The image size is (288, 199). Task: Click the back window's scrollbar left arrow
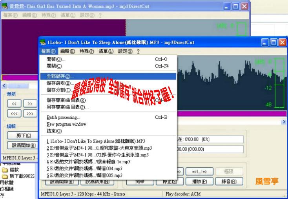pos(4,86)
